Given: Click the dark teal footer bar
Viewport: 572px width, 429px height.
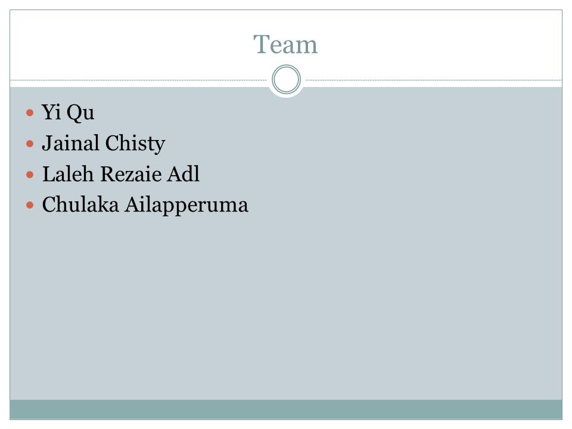Looking at the screenshot, I should (x=286, y=409).
